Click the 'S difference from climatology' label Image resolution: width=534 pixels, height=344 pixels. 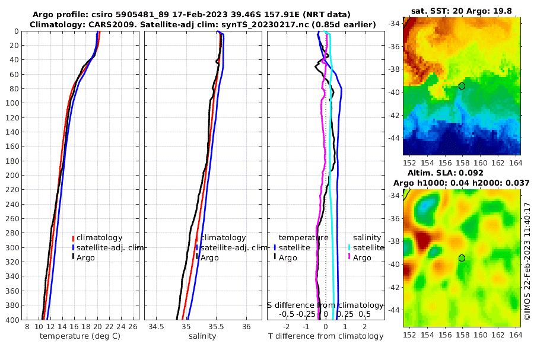point(325,305)
